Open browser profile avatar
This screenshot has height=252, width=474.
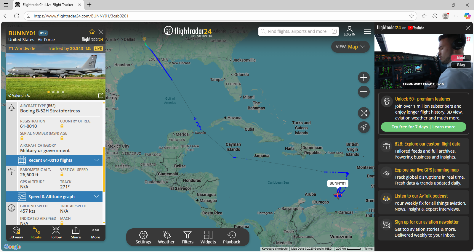(446, 16)
